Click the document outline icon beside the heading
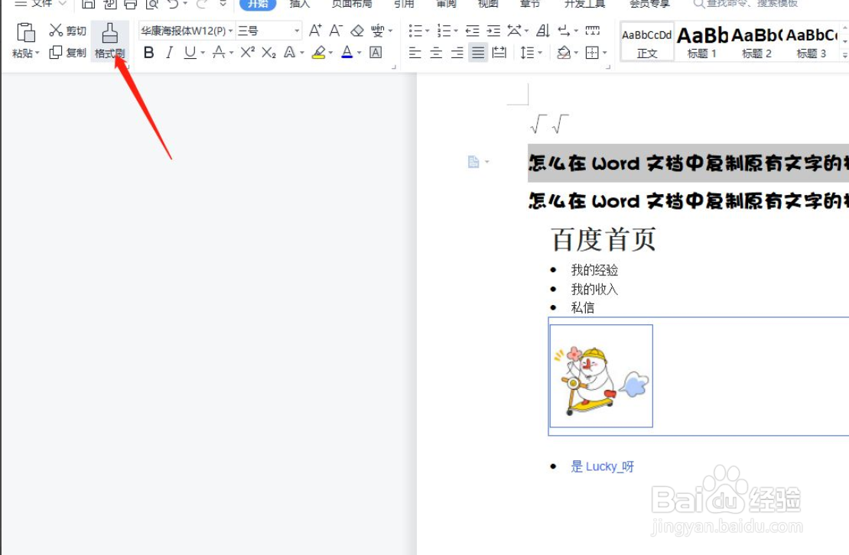Screen dimensions: 849x555 (473, 162)
